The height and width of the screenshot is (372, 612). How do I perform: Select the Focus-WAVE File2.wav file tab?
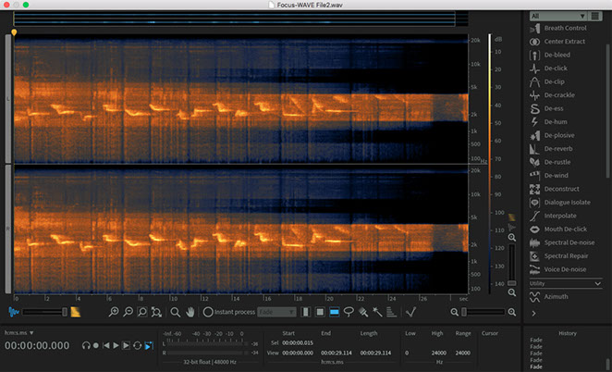click(311, 6)
